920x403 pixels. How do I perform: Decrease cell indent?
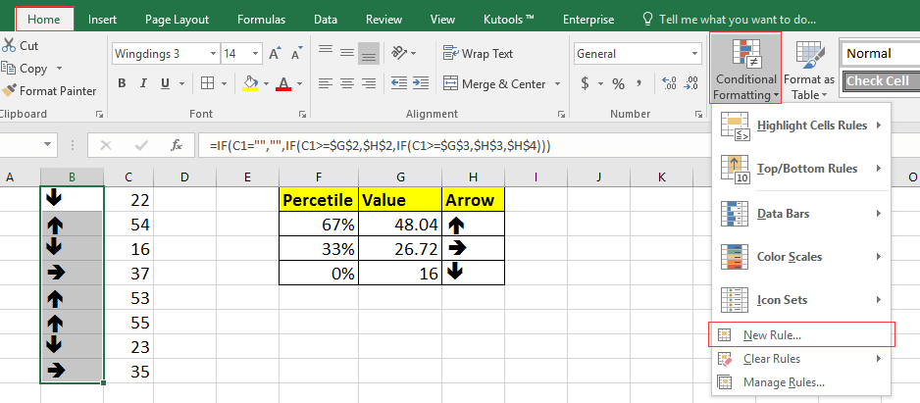(399, 83)
